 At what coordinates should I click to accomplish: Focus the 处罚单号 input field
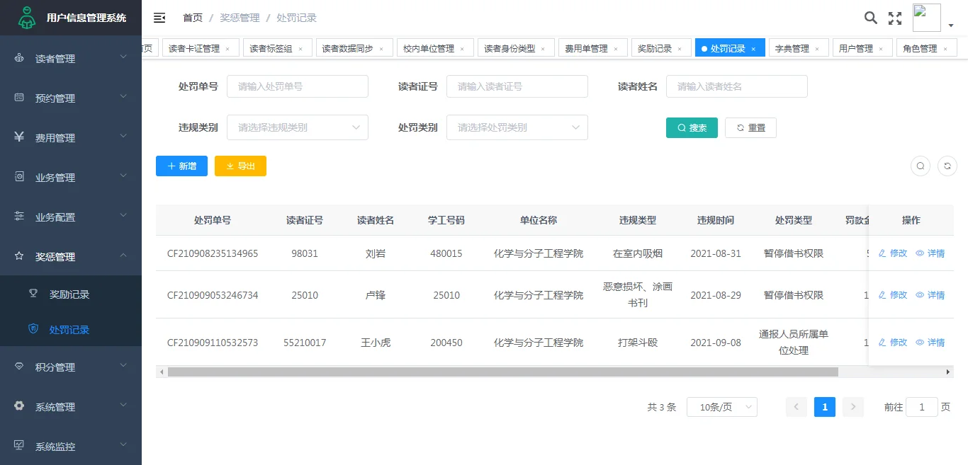pos(298,86)
